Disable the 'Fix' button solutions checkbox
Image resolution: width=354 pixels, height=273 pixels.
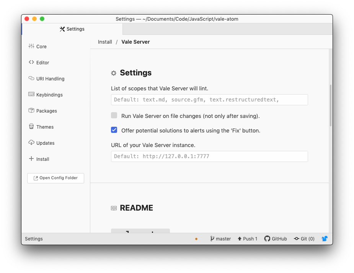[x=114, y=130]
